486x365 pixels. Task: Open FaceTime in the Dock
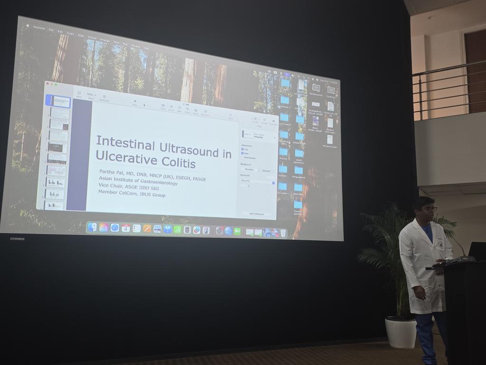tap(237, 231)
